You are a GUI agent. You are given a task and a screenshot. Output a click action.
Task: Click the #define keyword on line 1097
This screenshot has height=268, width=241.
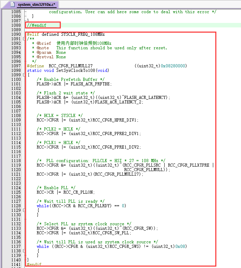point(35,66)
